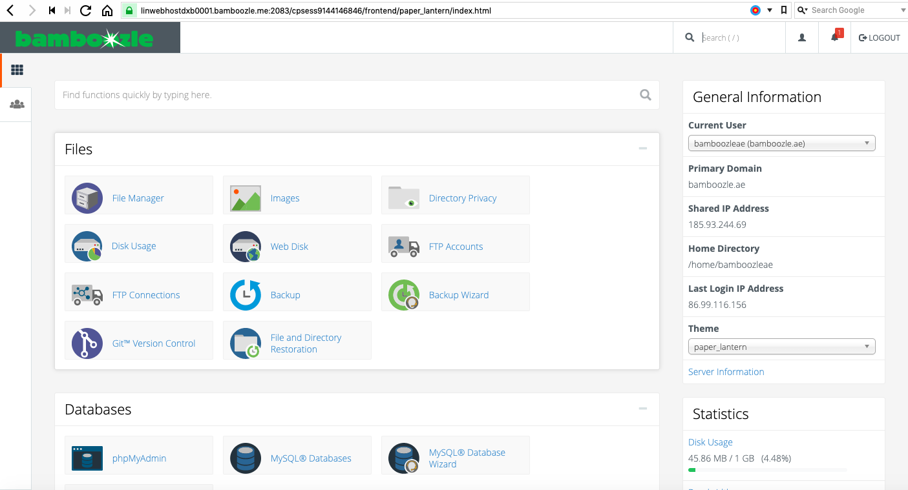The width and height of the screenshot is (908, 490).
Task: Open the User Manager people icon
Action: pos(17,104)
